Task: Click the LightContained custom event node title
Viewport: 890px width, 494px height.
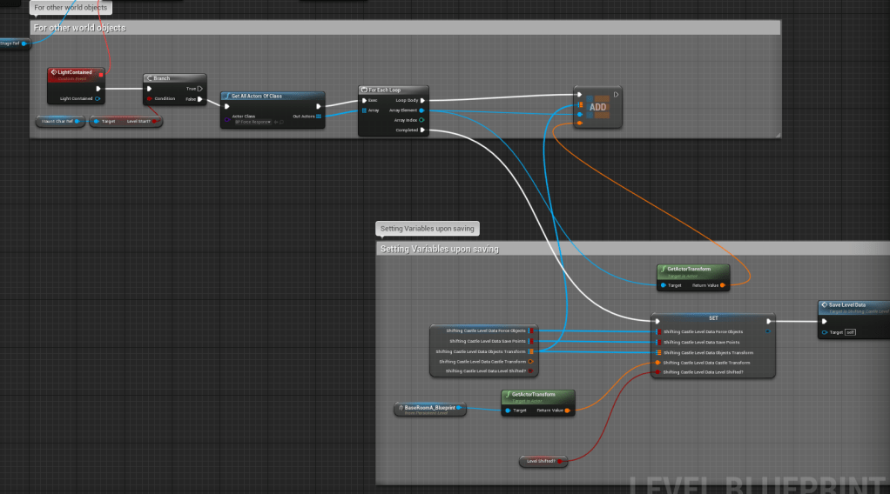Action: pyautogui.click(x=74, y=72)
